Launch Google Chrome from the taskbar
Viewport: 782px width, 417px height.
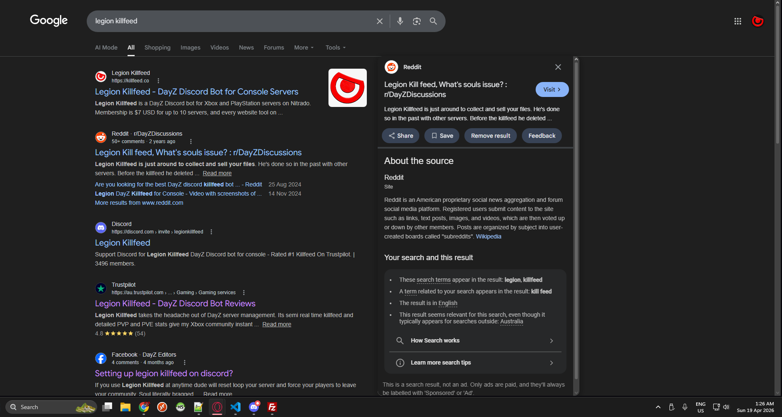144,407
